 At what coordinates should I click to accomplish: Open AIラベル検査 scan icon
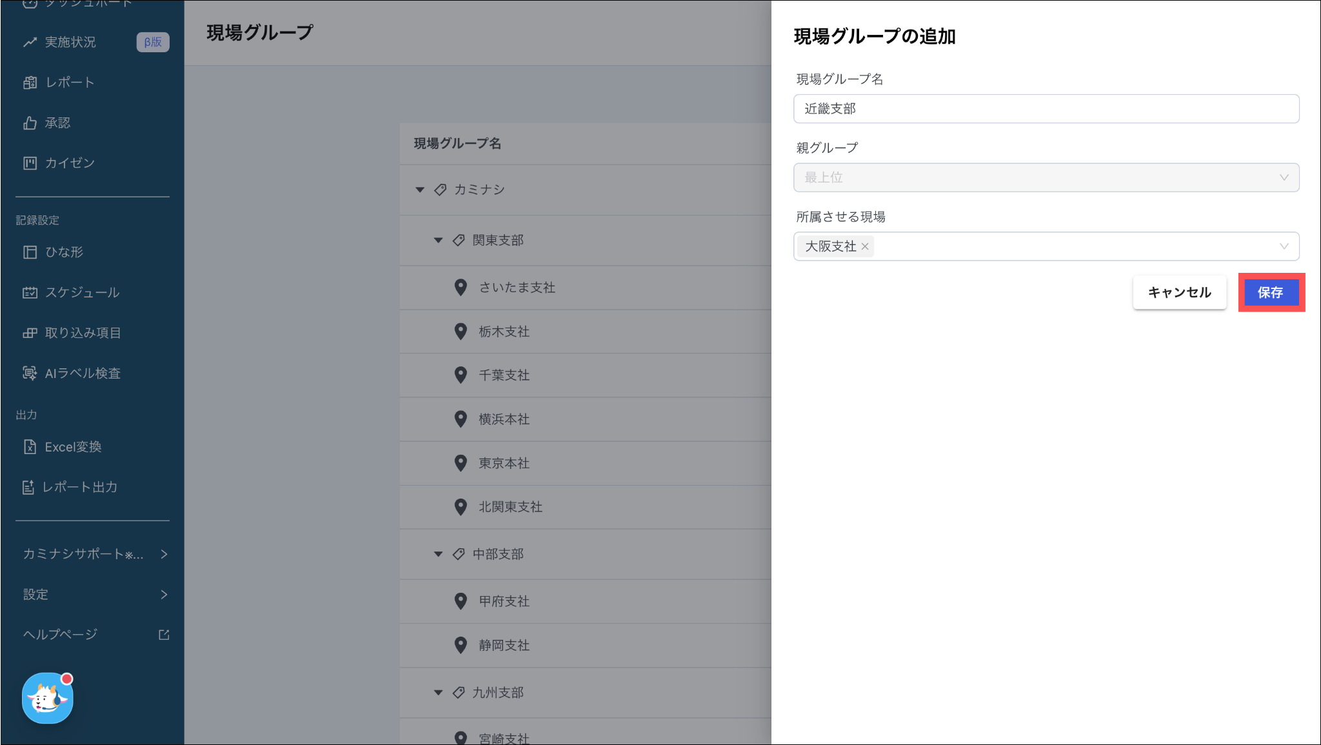pos(30,373)
